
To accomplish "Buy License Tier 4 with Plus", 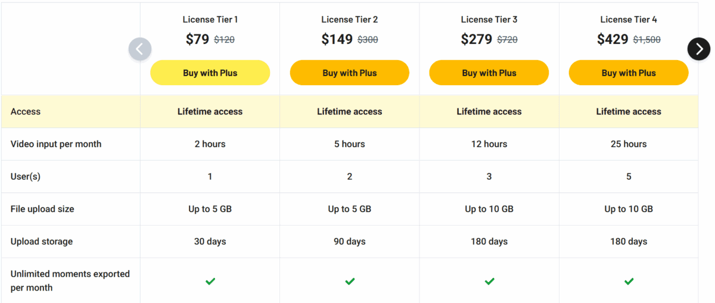I will coord(629,73).
